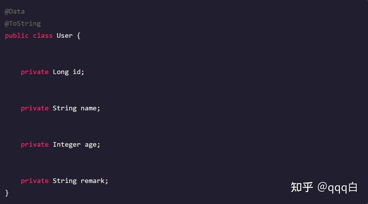Screen dimensions: 368x204
Task: Open the @qqq白 author watermark
Action: [337, 187]
